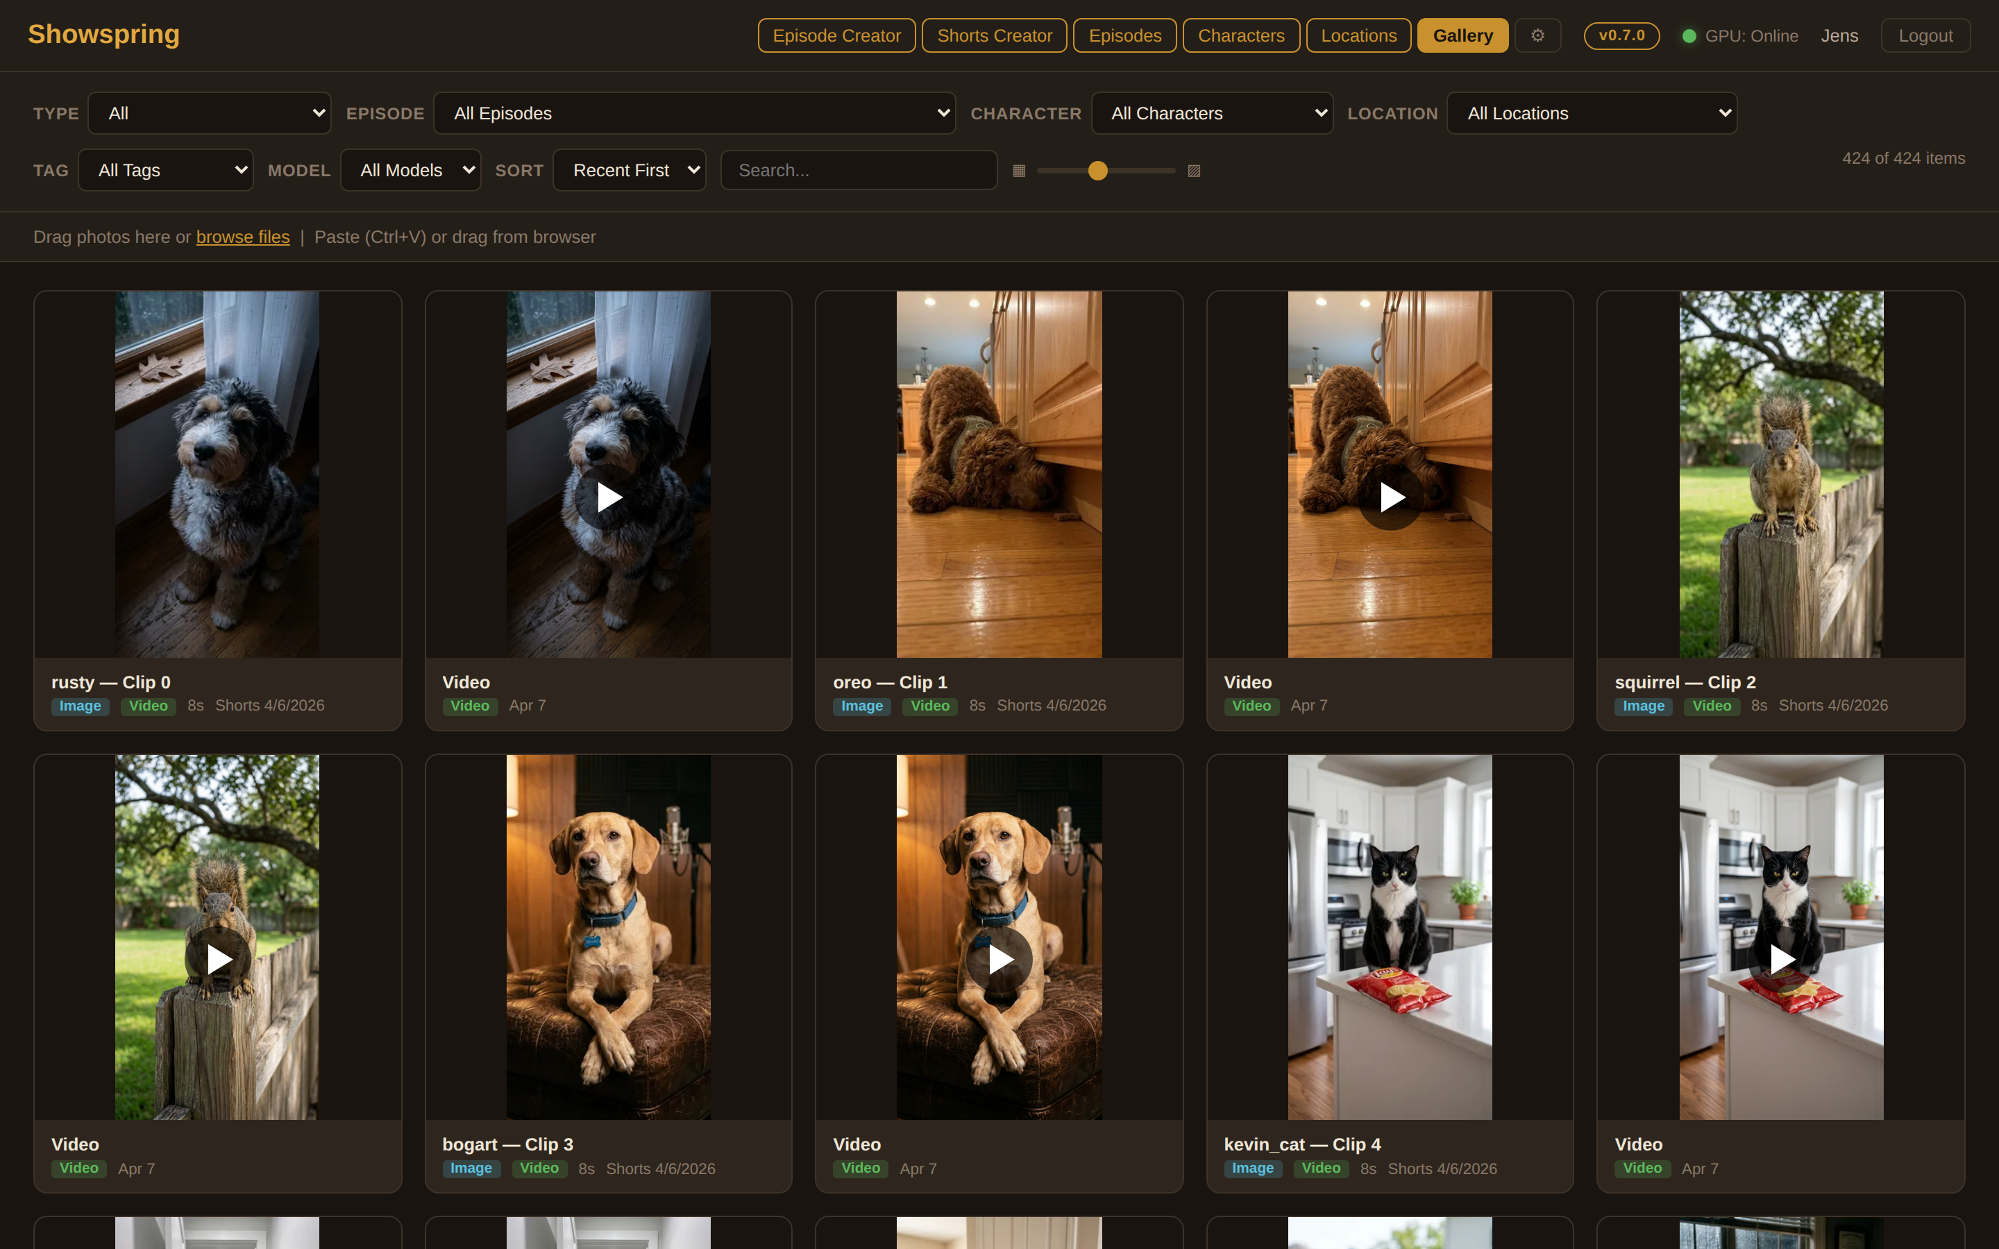Click the green GPU Online status dot
This screenshot has height=1249, width=1999.
1689,36
